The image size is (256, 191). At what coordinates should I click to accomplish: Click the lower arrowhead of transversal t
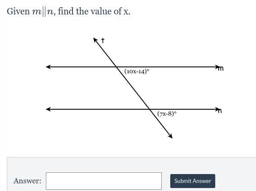click(170, 136)
